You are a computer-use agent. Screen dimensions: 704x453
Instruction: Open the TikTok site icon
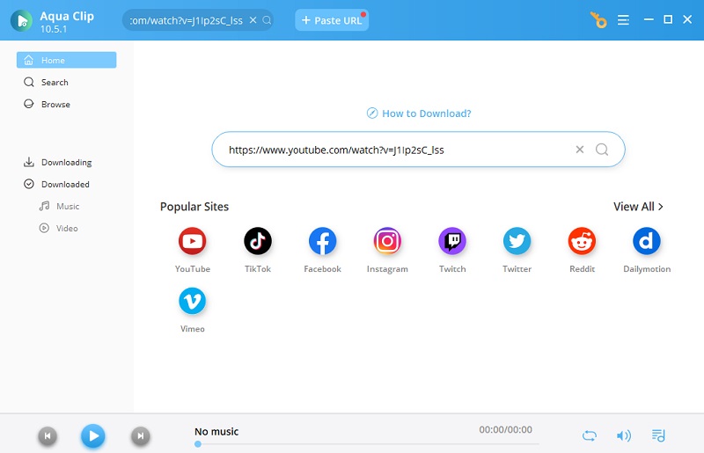258,241
